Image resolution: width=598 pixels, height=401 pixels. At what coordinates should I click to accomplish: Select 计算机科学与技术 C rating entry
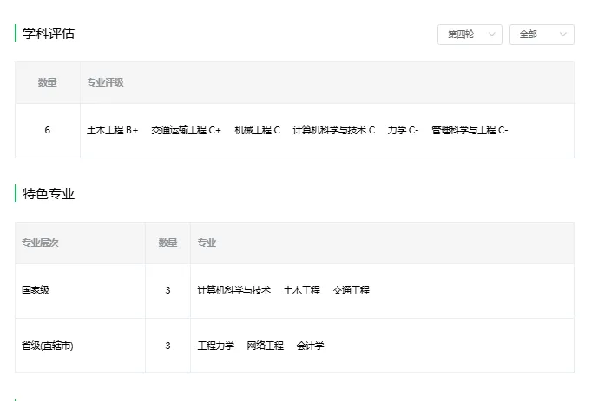[333, 130]
